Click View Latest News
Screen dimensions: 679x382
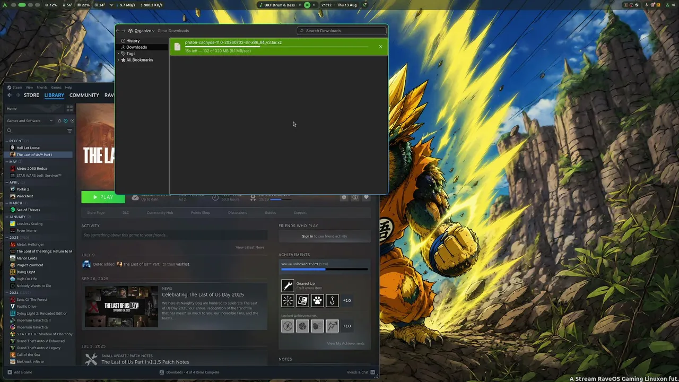(250, 247)
